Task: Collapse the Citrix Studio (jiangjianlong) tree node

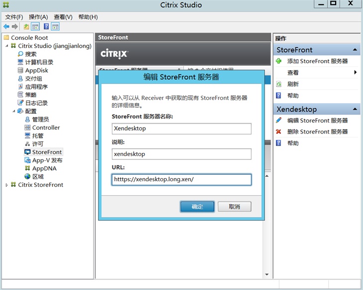Action: pos(7,46)
